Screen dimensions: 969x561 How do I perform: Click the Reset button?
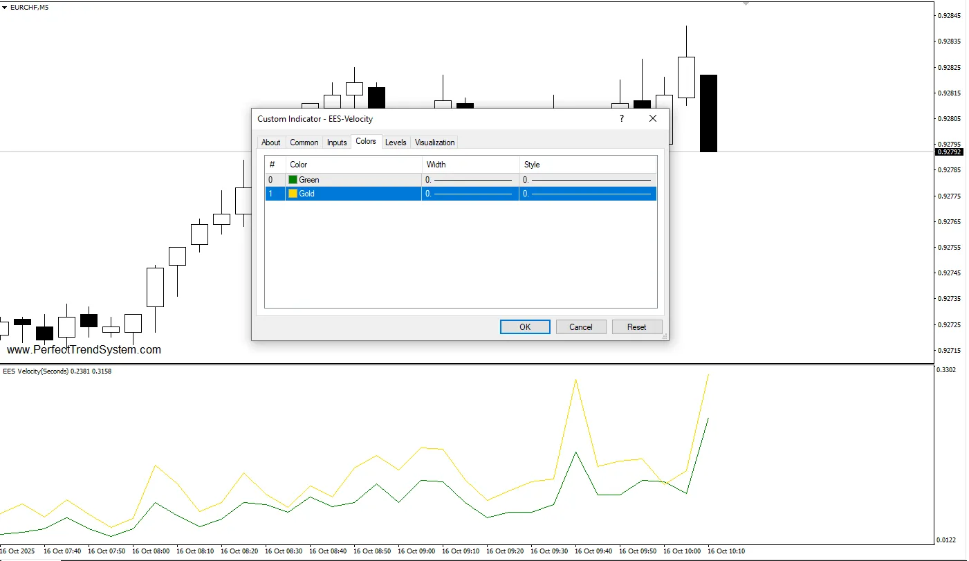tap(636, 327)
